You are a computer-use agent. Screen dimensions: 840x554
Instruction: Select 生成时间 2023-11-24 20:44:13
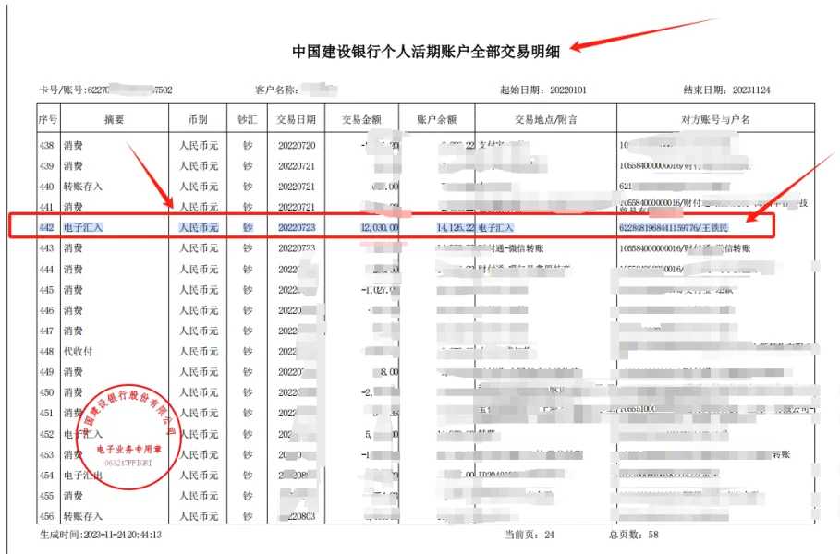pos(101,535)
